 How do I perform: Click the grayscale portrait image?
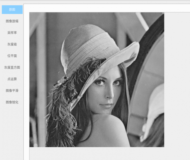[x=97, y=80]
